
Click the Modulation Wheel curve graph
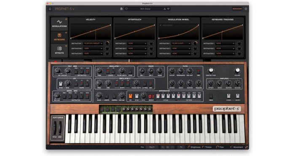coord(179,31)
